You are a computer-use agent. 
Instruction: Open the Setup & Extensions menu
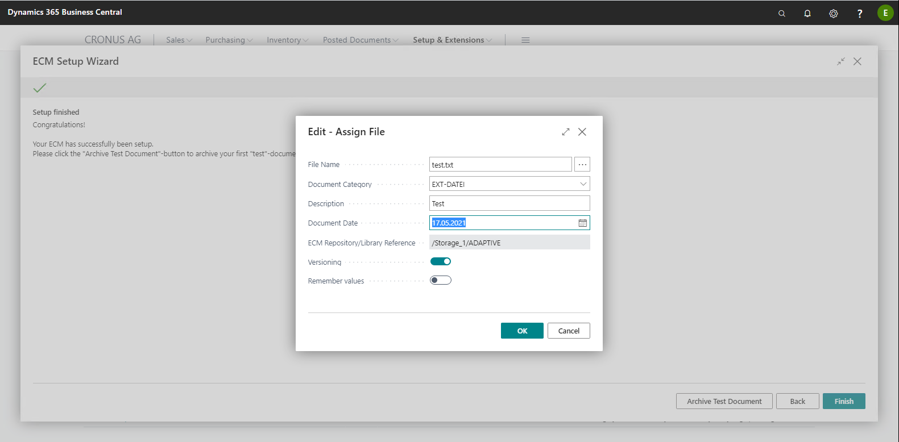pyautogui.click(x=452, y=40)
